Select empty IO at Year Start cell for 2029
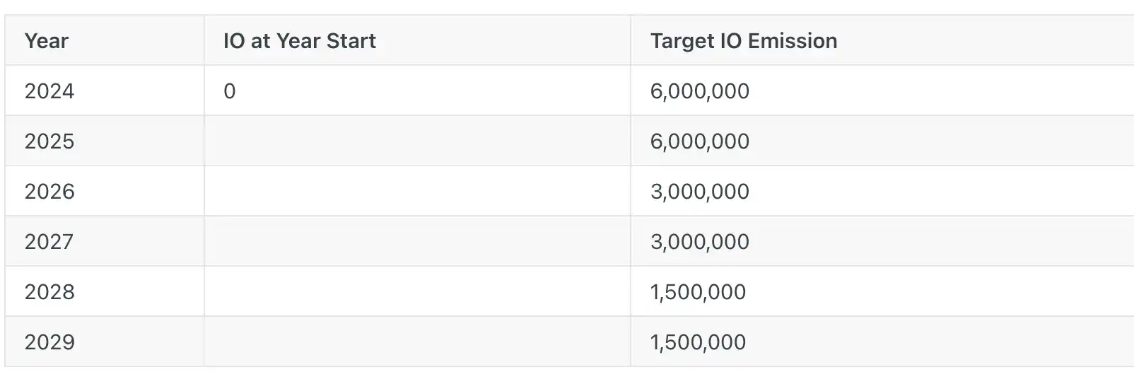Screen dimensions: 1134x372 click(x=417, y=342)
